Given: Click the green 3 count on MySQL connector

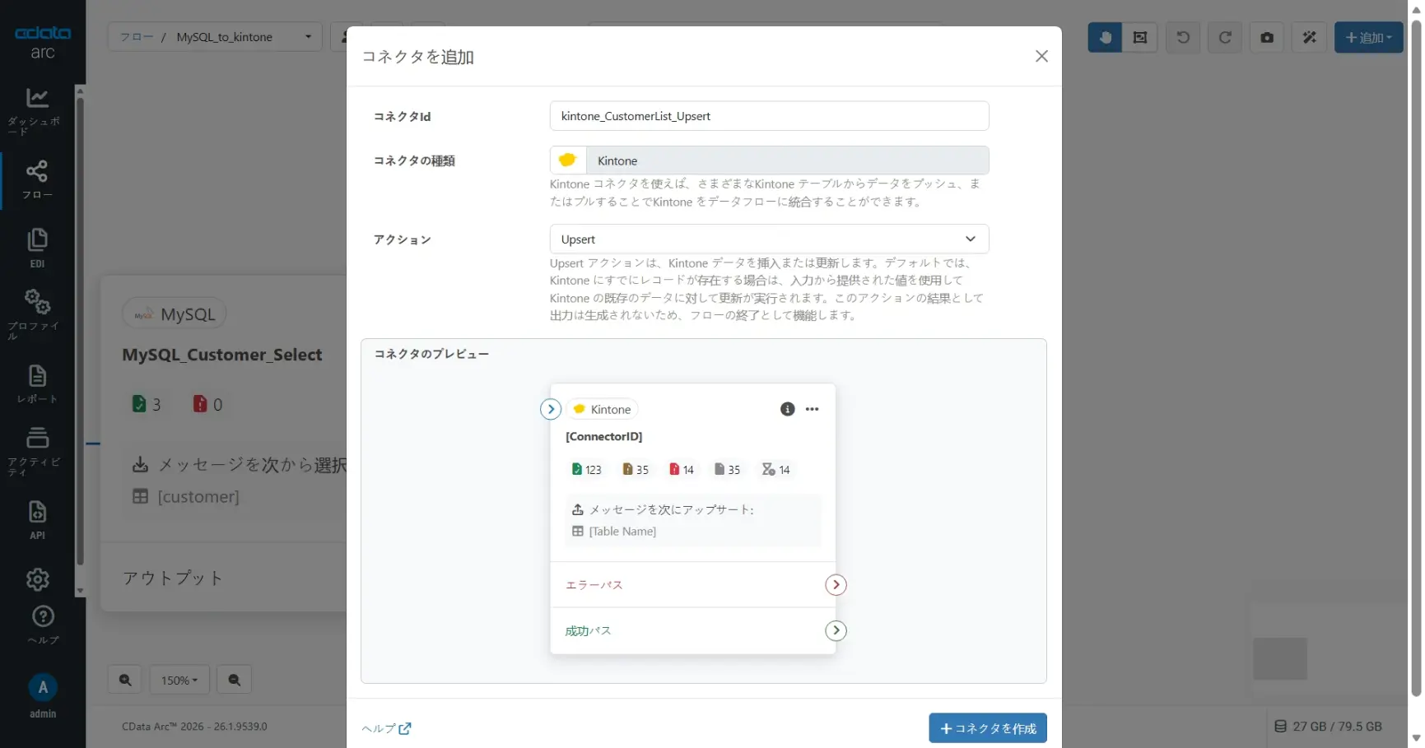Looking at the screenshot, I should pyautogui.click(x=147, y=404).
